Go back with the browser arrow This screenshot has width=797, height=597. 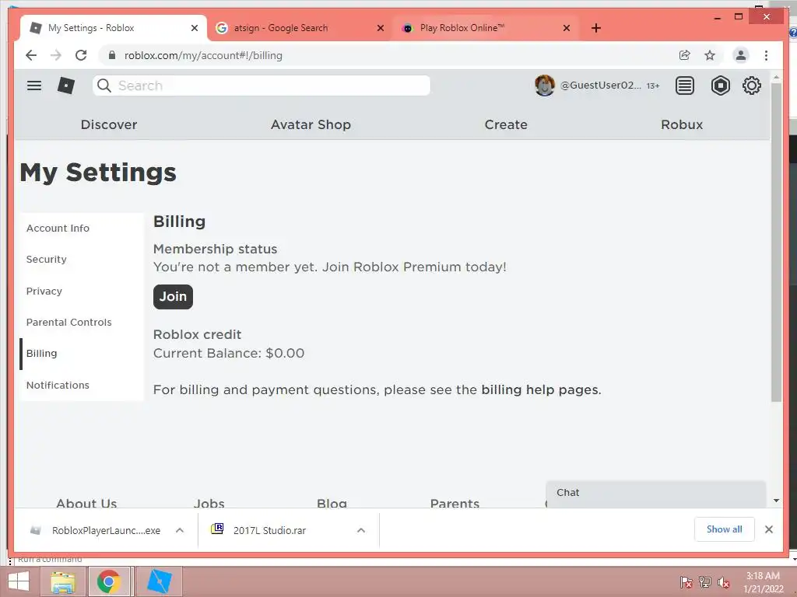click(x=31, y=55)
